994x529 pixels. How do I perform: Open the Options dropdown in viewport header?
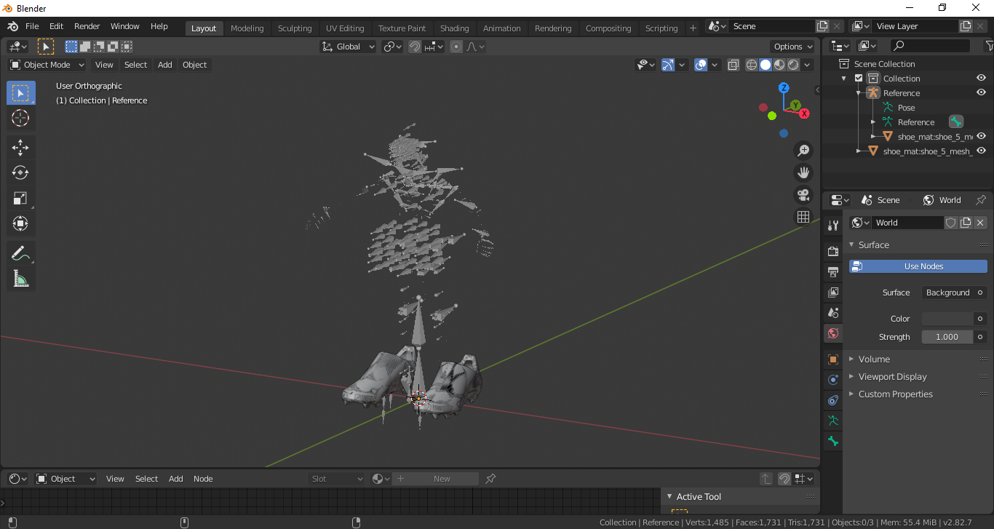click(792, 47)
